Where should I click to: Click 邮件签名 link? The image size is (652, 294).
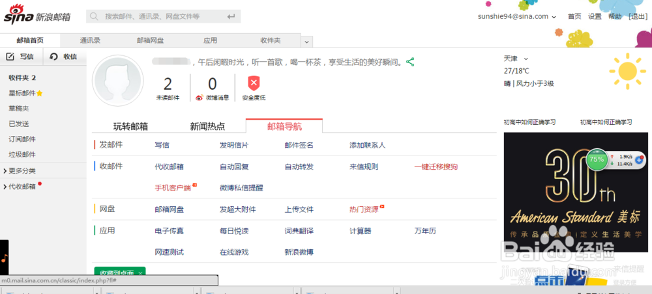[299, 146]
